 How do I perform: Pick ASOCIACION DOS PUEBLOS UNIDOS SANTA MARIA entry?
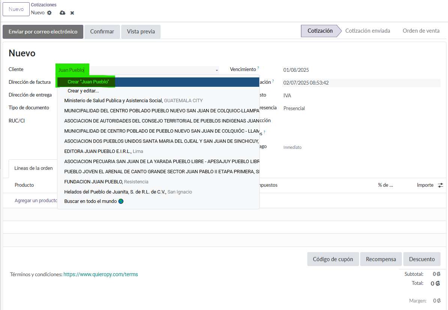click(158, 141)
